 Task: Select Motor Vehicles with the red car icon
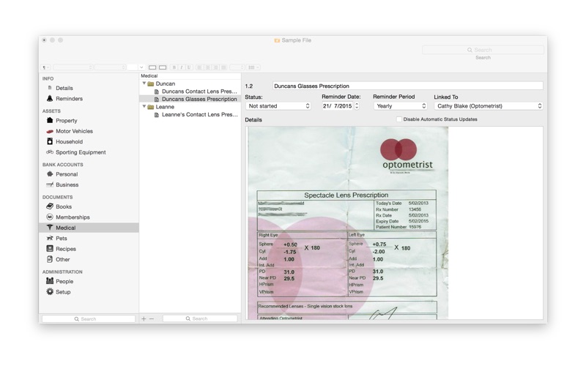(74, 131)
